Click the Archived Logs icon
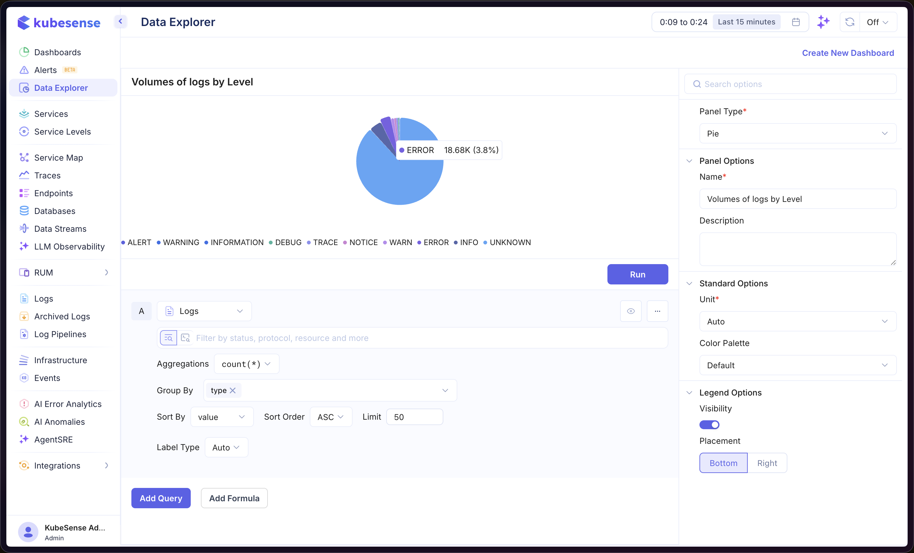The width and height of the screenshot is (914, 553). click(x=24, y=316)
